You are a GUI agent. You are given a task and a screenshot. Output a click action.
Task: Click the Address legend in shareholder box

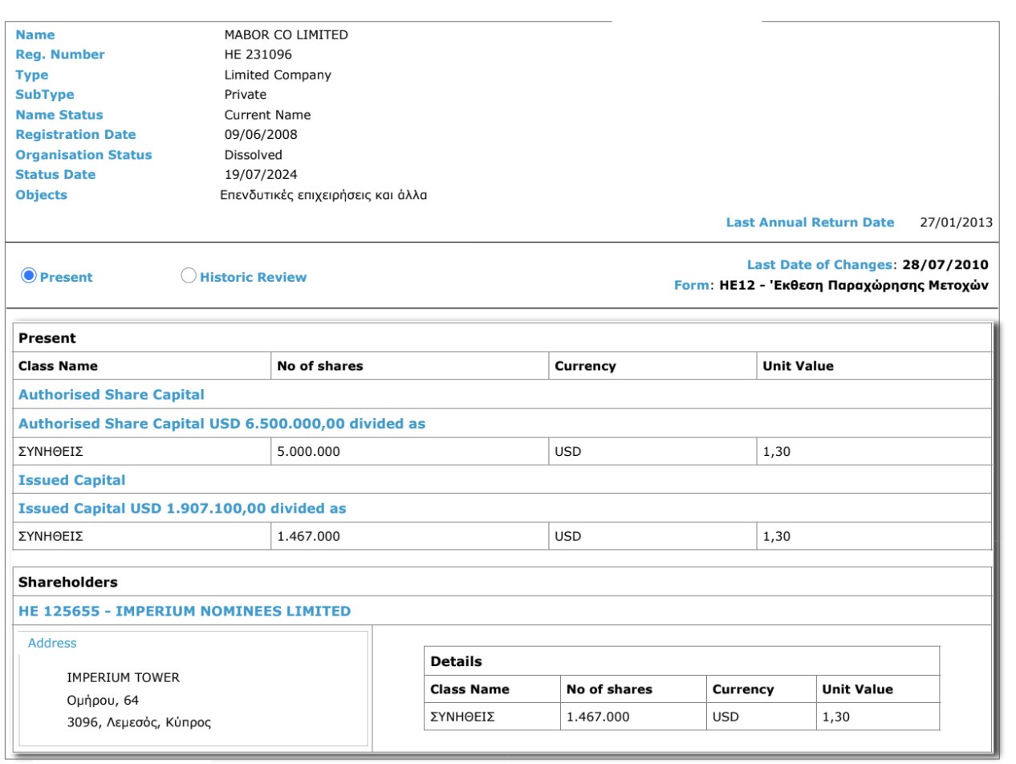52,643
